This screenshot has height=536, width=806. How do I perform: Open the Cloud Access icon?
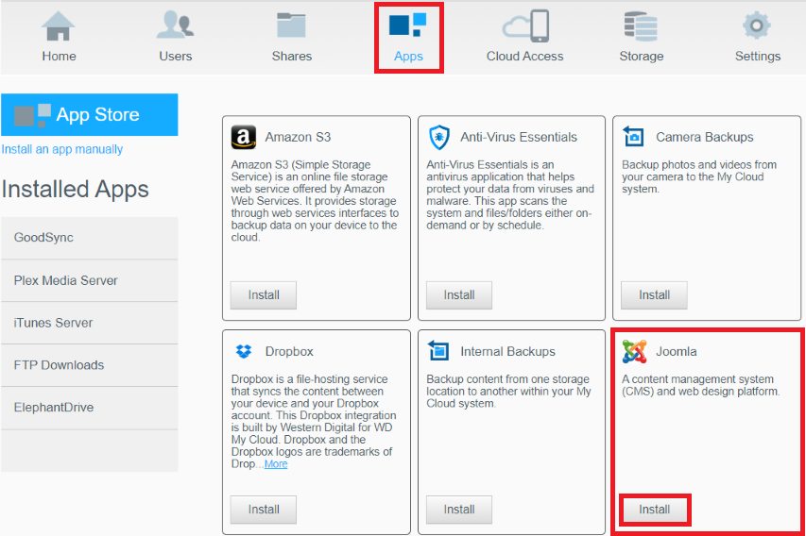coord(524,26)
